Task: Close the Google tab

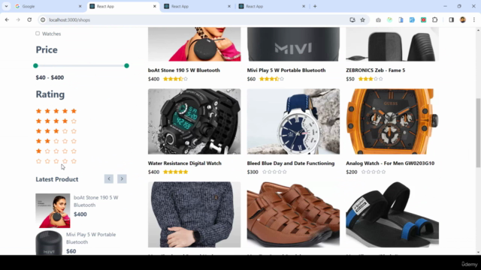Action: point(80,7)
